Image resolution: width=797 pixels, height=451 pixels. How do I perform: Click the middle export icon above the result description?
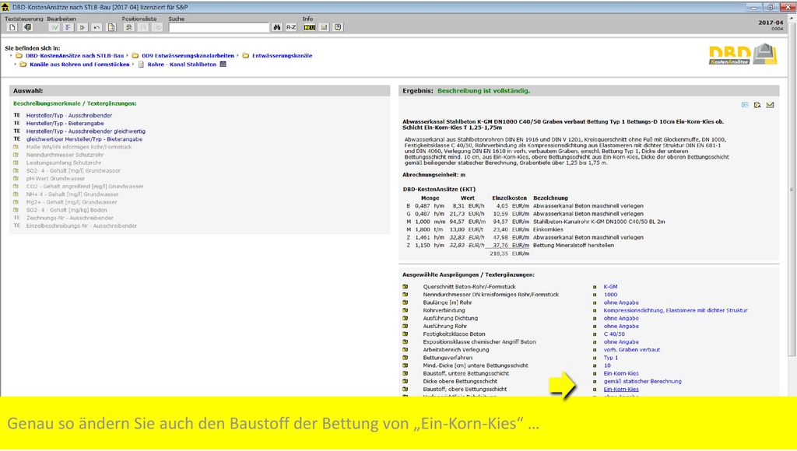pos(757,105)
